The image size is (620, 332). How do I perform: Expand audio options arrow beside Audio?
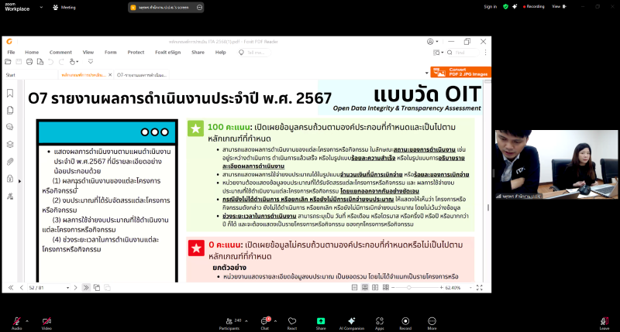point(27,318)
